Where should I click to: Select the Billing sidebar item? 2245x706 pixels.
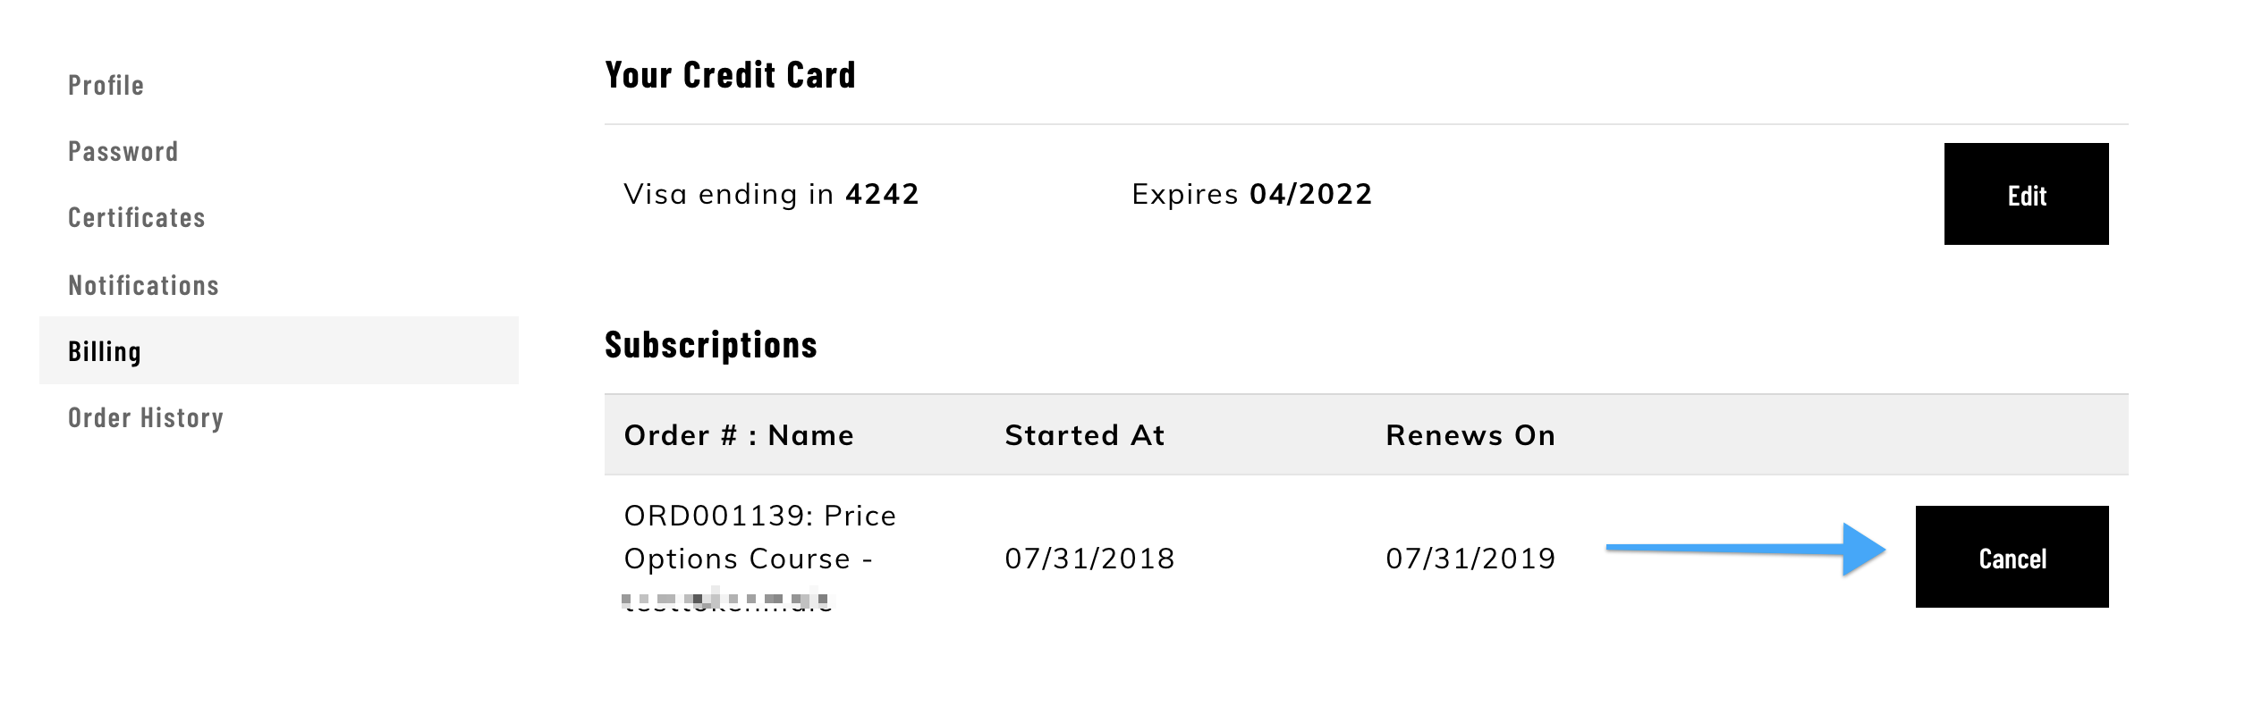point(279,350)
